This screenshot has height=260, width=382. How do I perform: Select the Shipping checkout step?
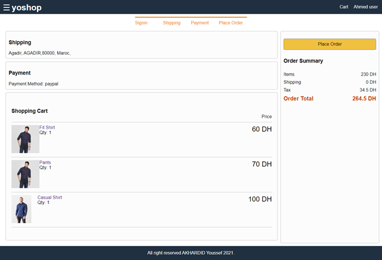172,23
